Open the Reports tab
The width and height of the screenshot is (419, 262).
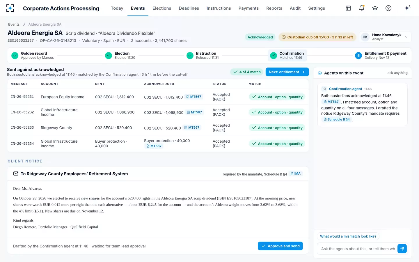coord(274,8)
